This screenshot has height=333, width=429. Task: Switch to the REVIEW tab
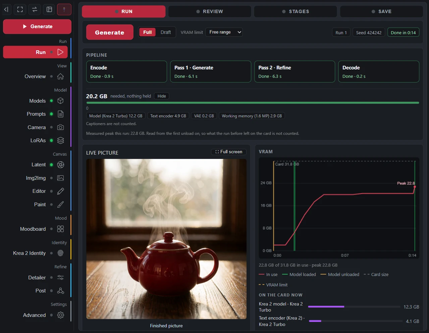pos(210,11)
